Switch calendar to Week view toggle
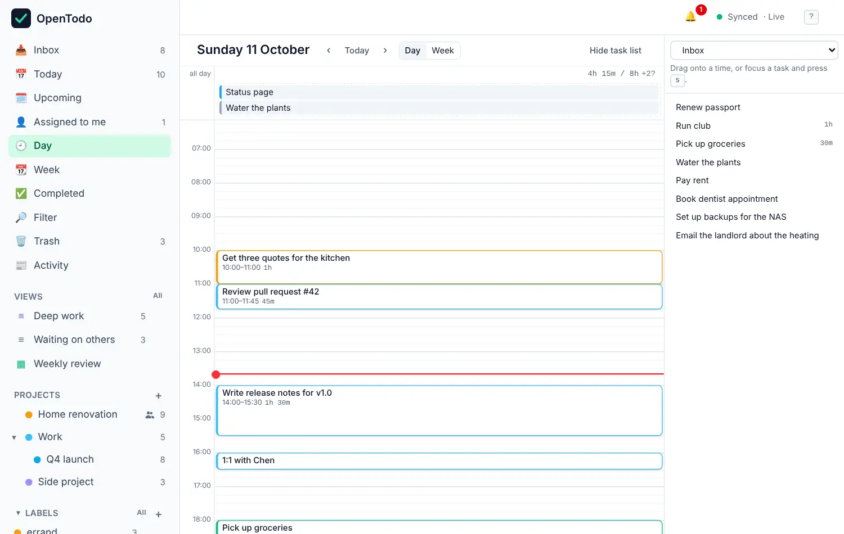 443,51
